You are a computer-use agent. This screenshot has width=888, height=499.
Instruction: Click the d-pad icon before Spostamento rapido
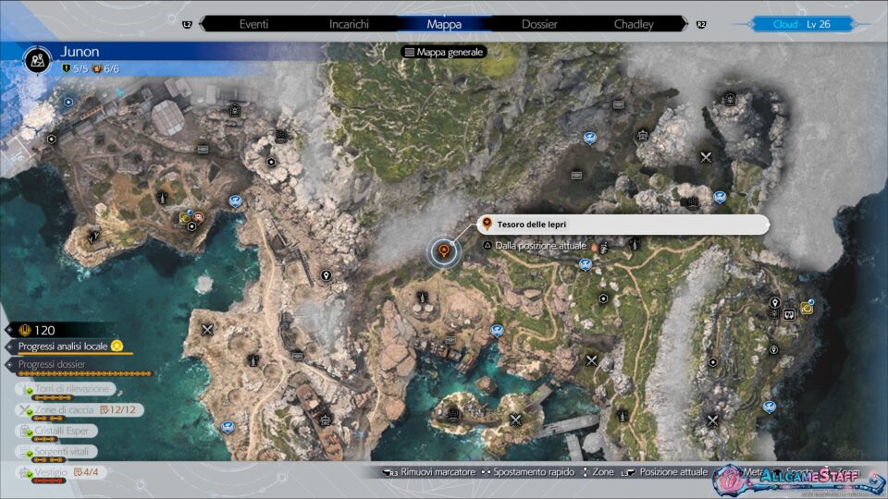(486, 472)
